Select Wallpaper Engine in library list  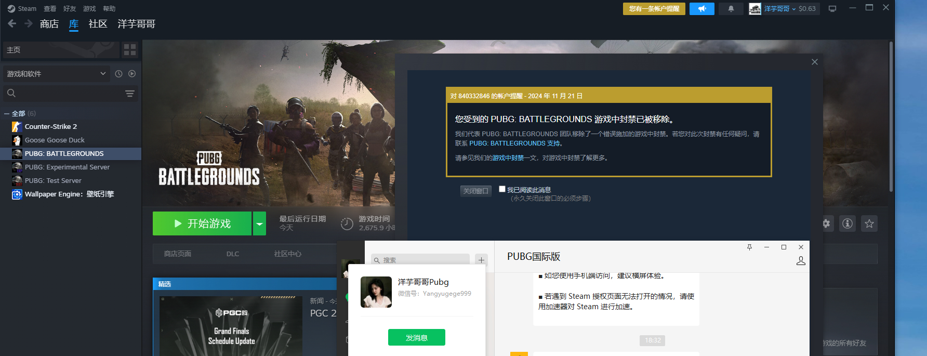pos(71,194)
